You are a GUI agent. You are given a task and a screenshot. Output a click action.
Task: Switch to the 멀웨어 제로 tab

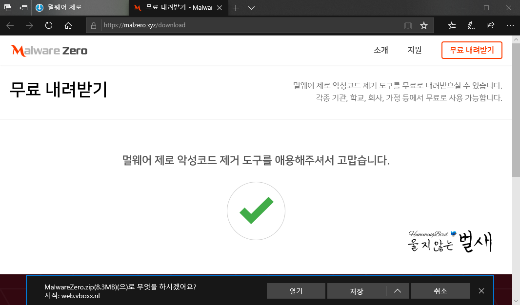[x=80, y=8]
